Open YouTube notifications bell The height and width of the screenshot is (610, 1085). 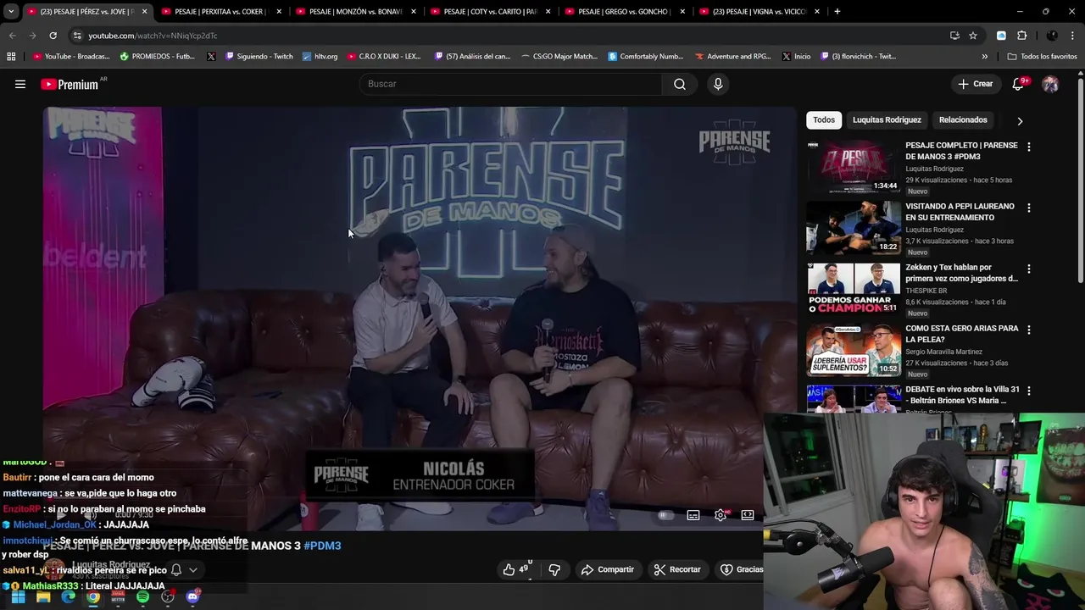click(1019, 84)
